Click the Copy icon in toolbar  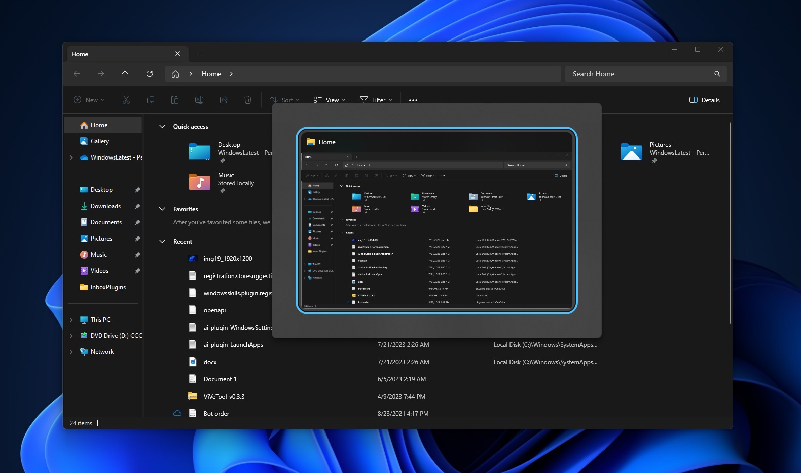click(151, 100)
